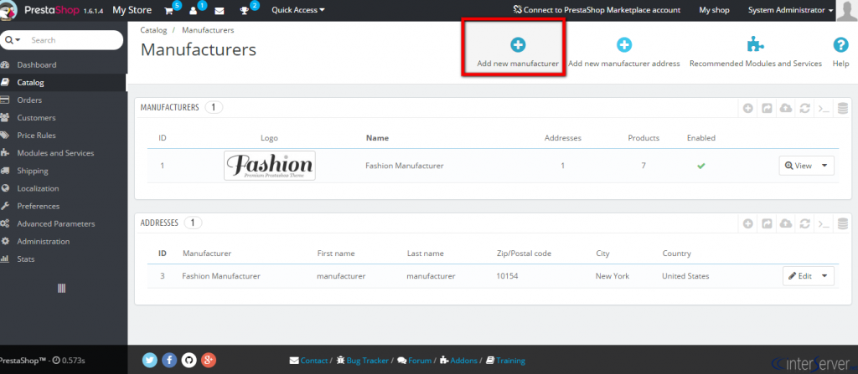Image resolution: width=858 pixels, height=374 pixels.
Task: Sort manufacturers by Name column header
Action: pos(377,138)
